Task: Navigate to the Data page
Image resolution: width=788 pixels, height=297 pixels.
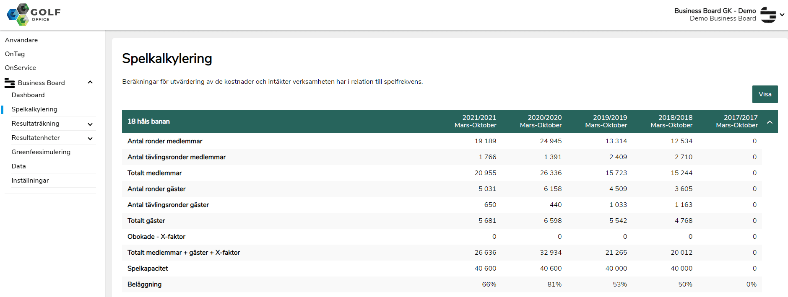Action: click(x=19, y=166)
